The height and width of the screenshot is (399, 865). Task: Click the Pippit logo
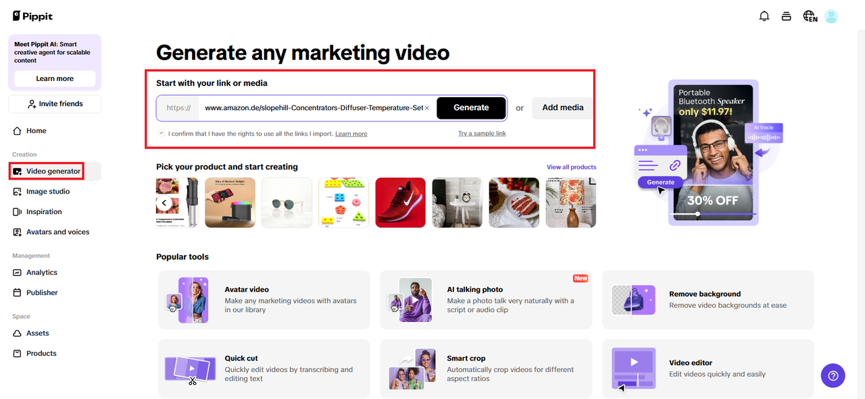pos(32,16)
